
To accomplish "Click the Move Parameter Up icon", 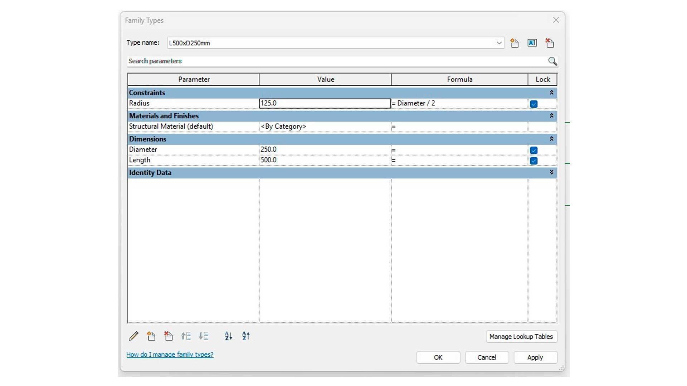I will [186, 336].
